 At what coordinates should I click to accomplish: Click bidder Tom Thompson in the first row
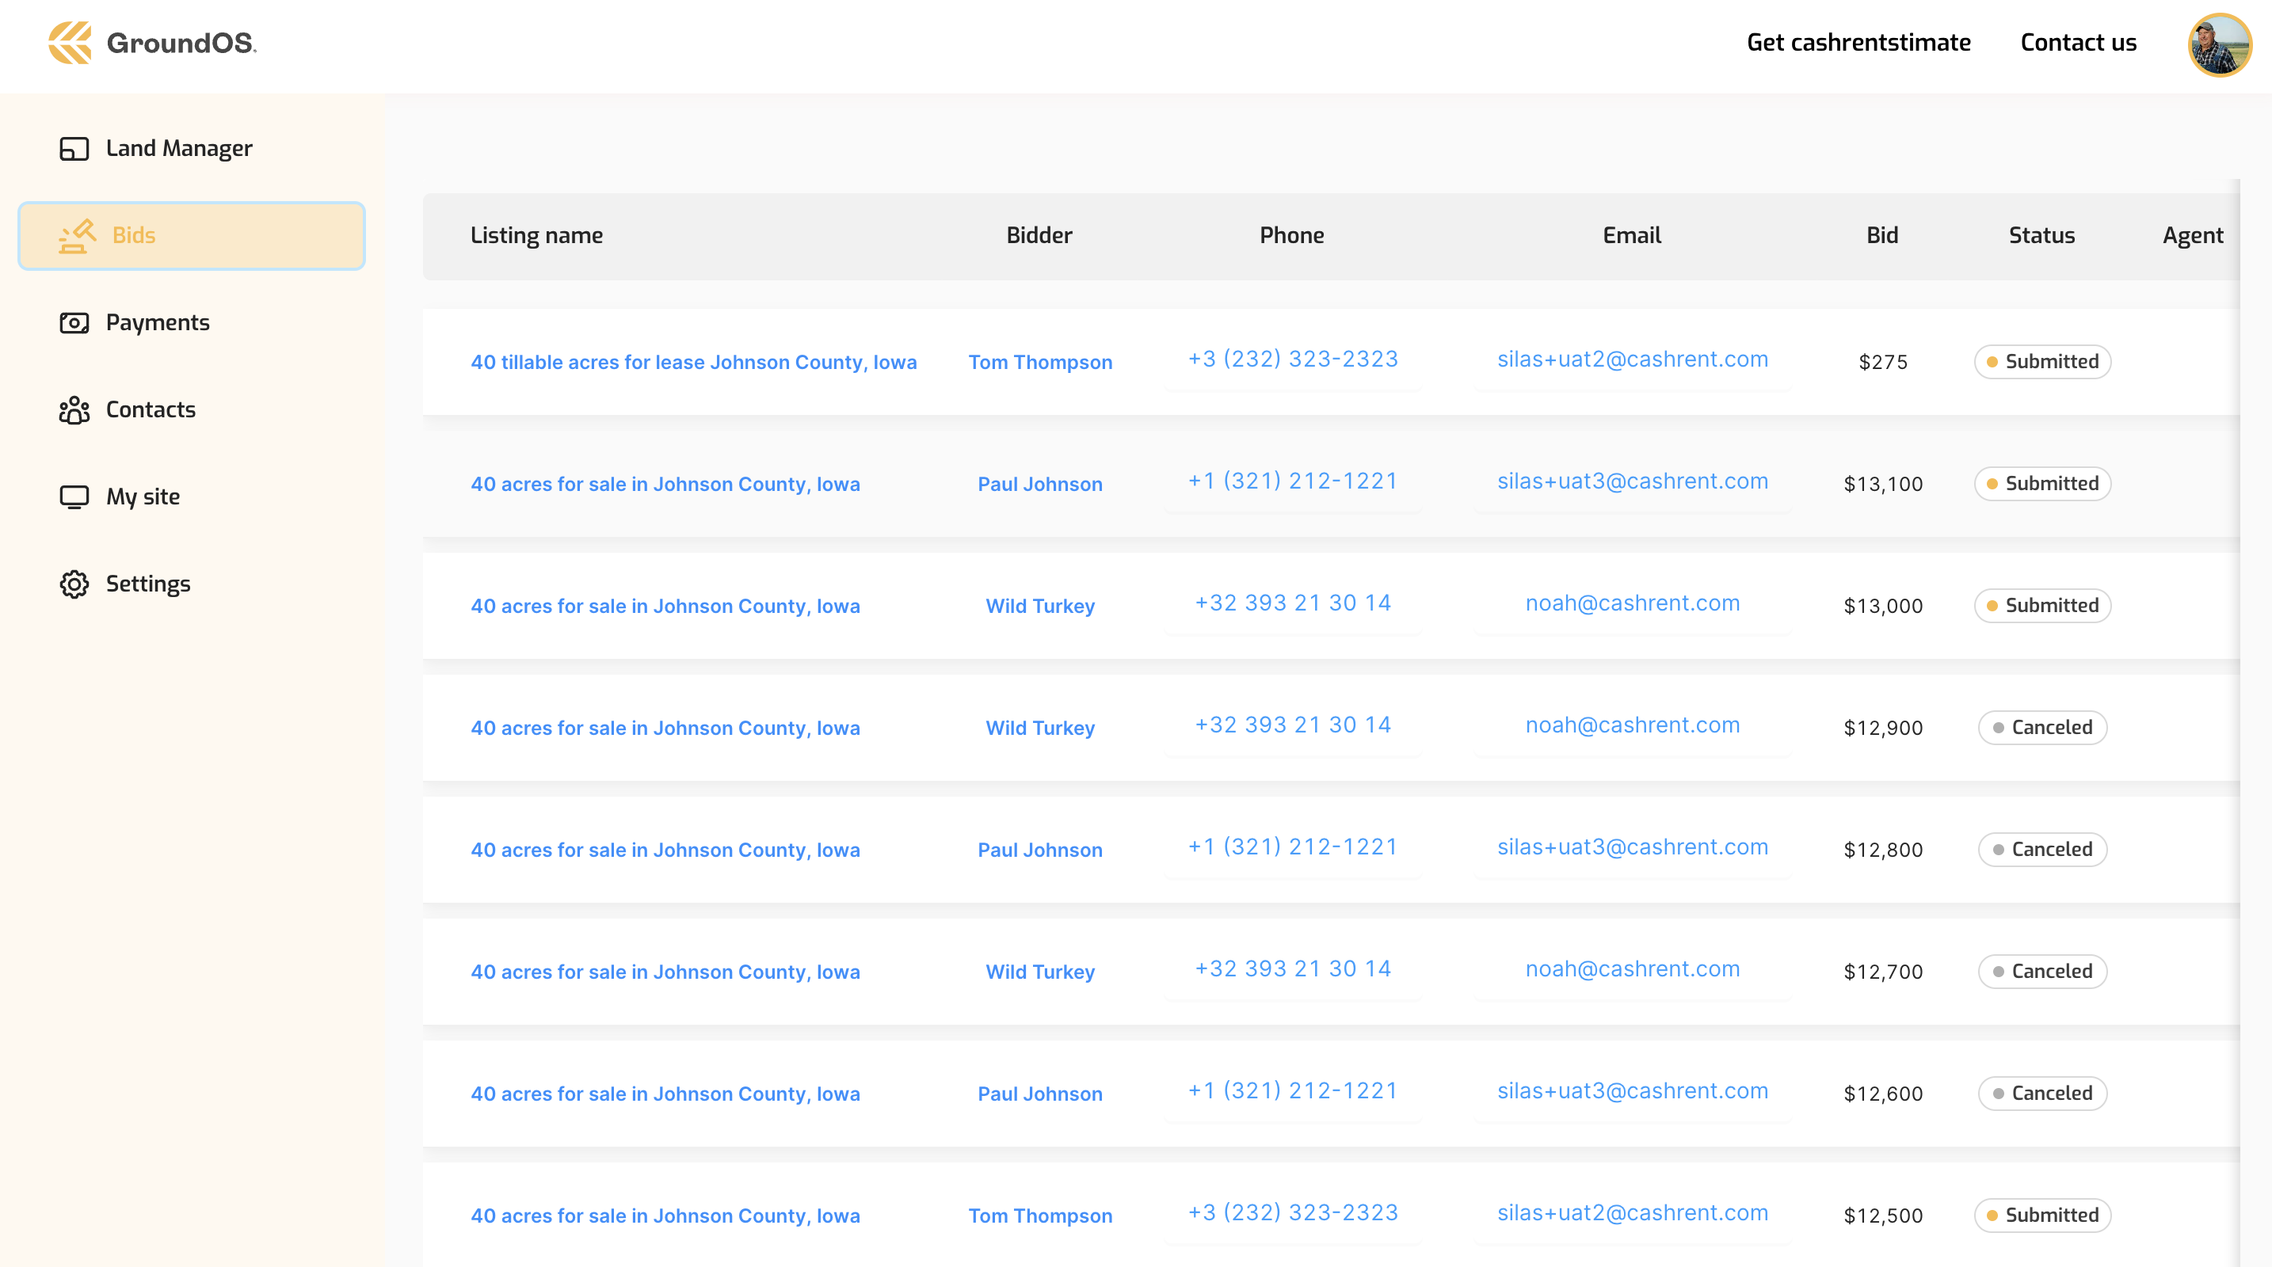tap(1040, 362)
